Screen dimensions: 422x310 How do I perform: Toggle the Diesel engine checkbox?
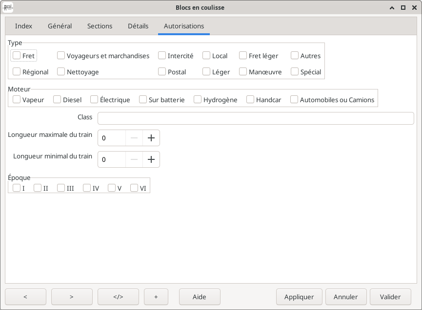[58, 100]
